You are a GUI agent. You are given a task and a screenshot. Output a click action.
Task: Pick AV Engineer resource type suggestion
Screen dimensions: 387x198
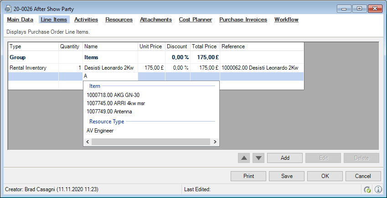(100, 131)
